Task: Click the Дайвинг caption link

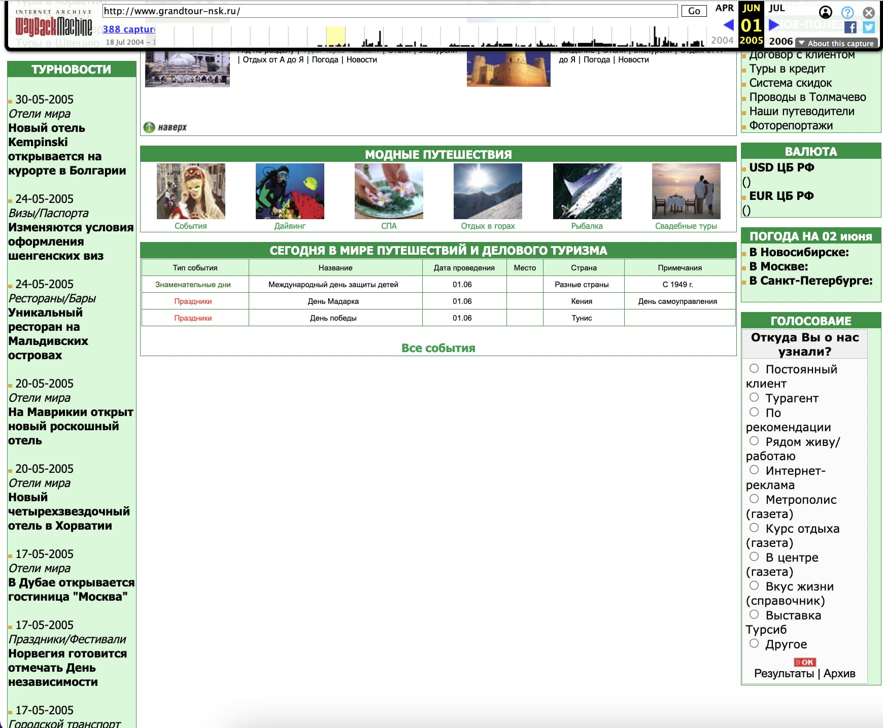Action: pyautogui.click(x=290, y=226)
